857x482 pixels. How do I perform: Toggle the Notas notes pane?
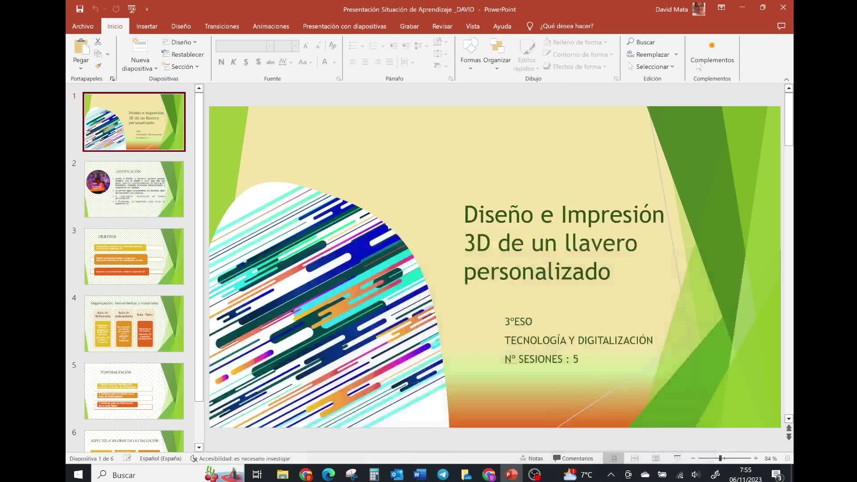[531, 458]
